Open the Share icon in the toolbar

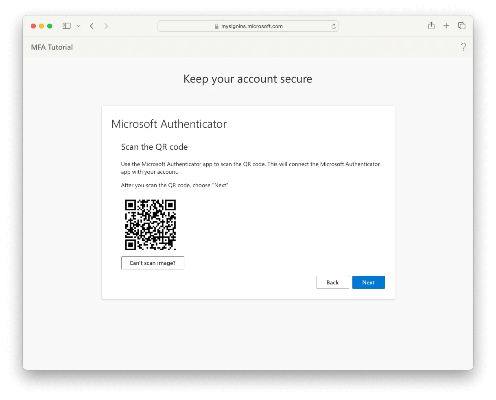point(431,26)
